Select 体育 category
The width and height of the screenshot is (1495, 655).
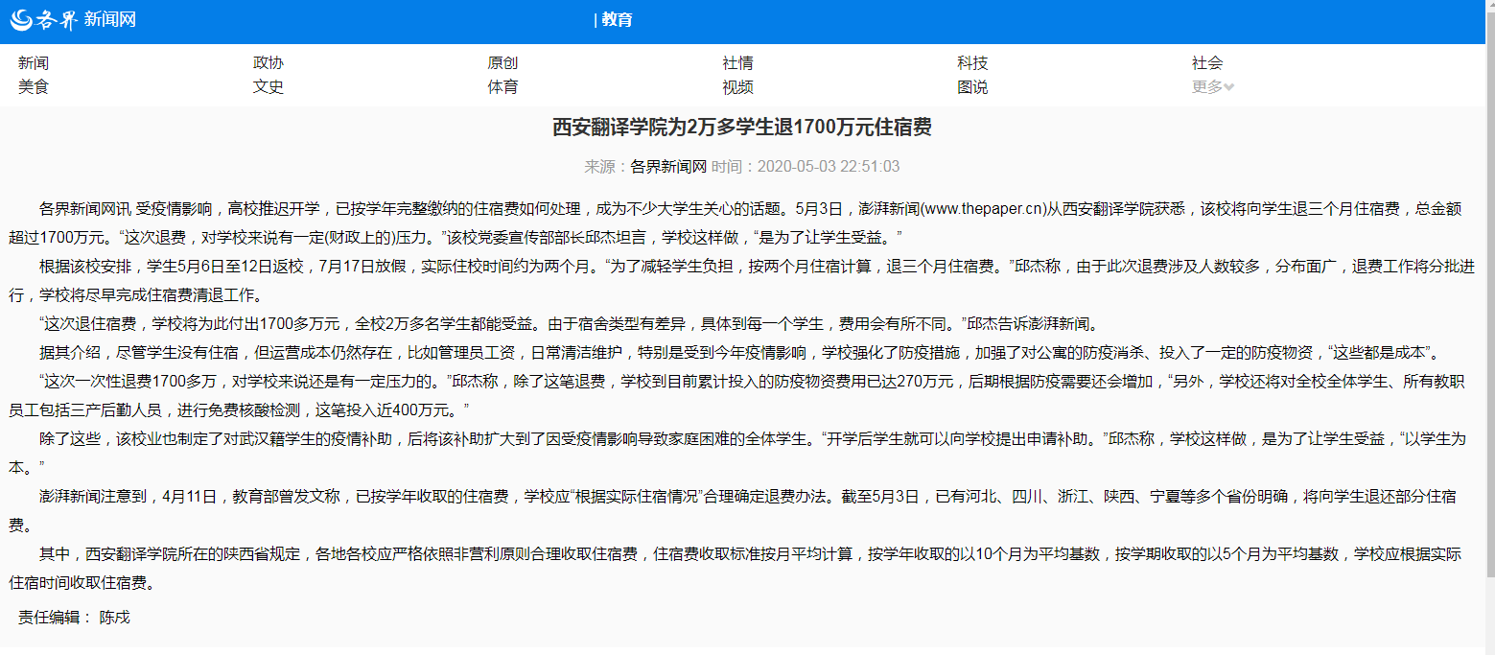point(502,87)
